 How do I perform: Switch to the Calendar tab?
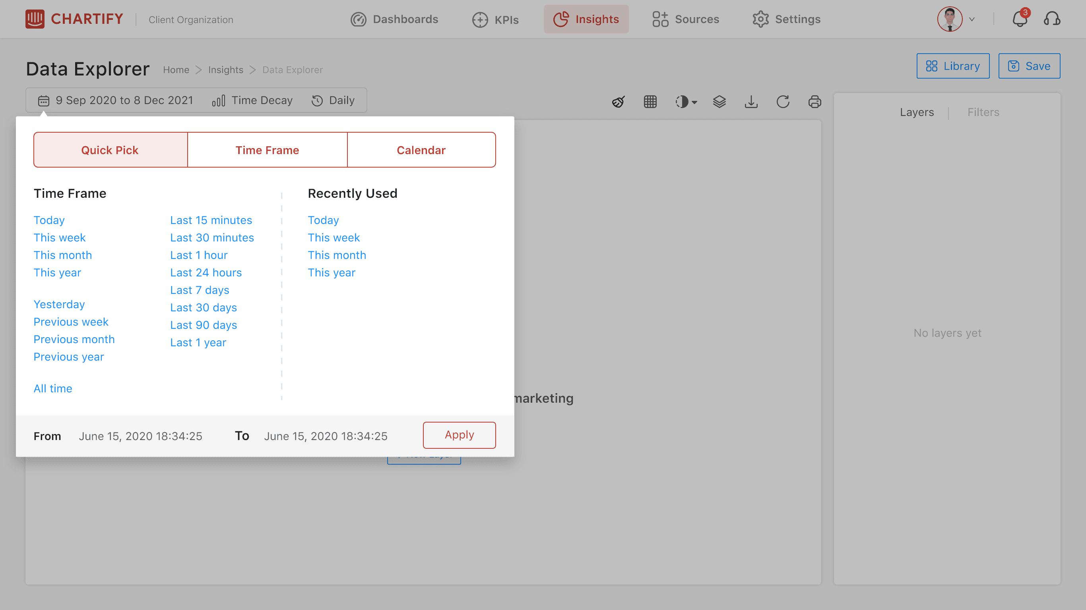coord(421,150)
